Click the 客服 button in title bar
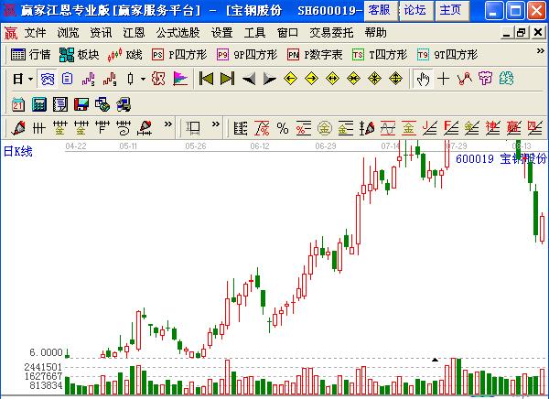549x399 pixels. pyautogui.click(x=378, y=10)
